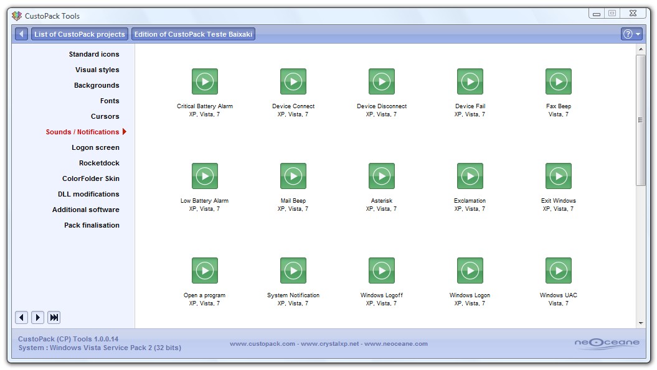This screenshot has width=657, height=370.
Task: Select Backgrounds section
Action: tap(97, 85)
